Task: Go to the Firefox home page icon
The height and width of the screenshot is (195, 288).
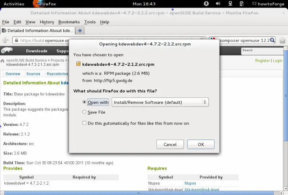Action: coord(282,40)
